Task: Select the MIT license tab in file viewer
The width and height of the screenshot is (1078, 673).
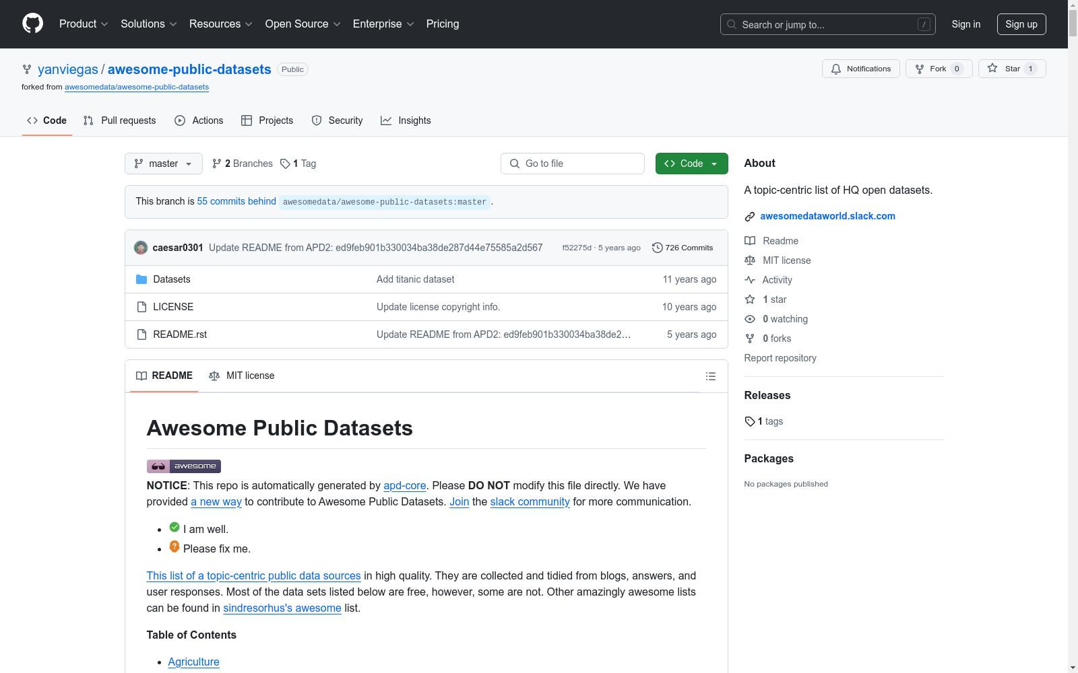Action: click(x=242, y=376)
